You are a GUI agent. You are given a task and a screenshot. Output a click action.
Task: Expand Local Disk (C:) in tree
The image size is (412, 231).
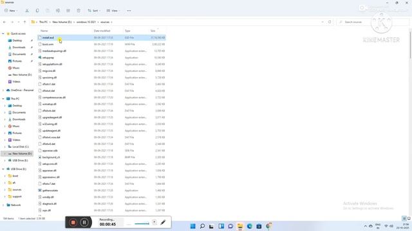point(5,147)
